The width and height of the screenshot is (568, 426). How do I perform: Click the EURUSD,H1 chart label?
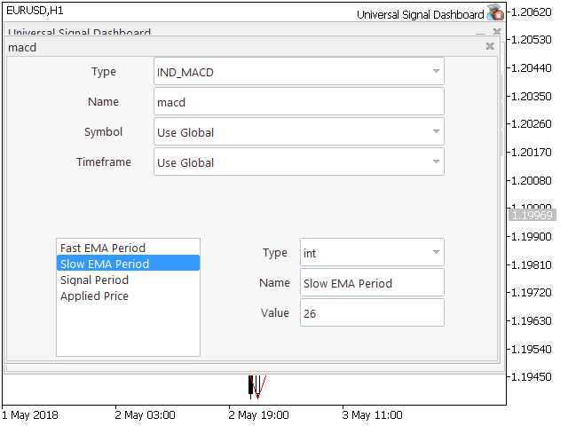(35, 11)
